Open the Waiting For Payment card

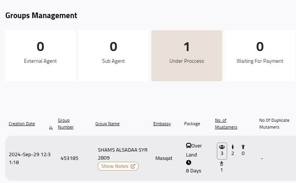pyautogui.click(x=260, y=56)
